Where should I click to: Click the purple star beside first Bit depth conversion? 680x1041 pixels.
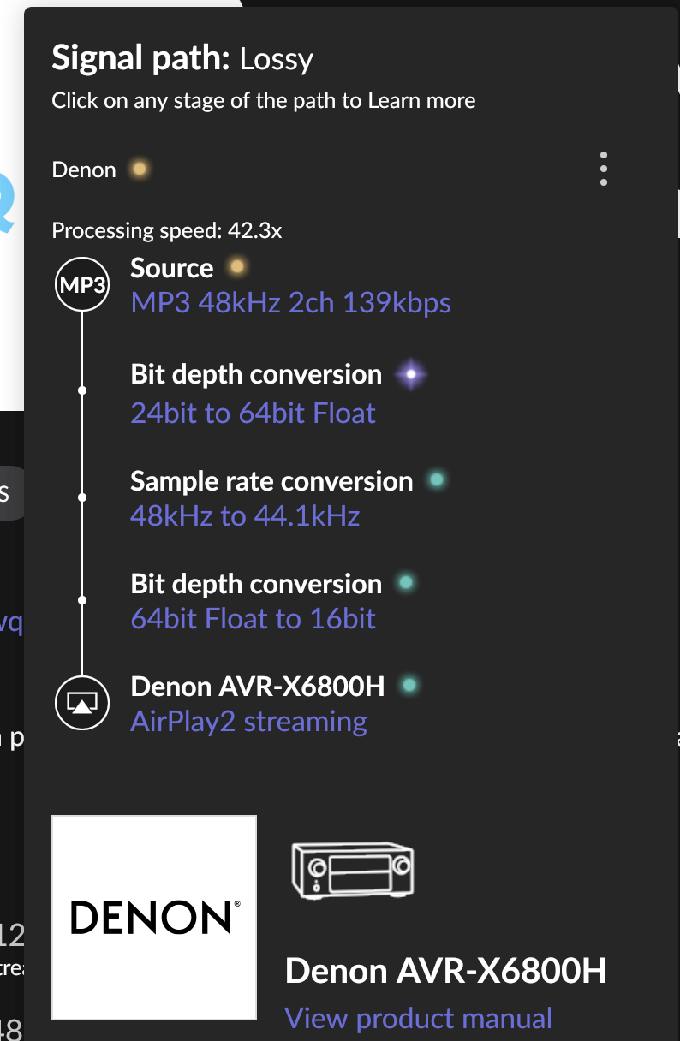(x=411, y=375)
